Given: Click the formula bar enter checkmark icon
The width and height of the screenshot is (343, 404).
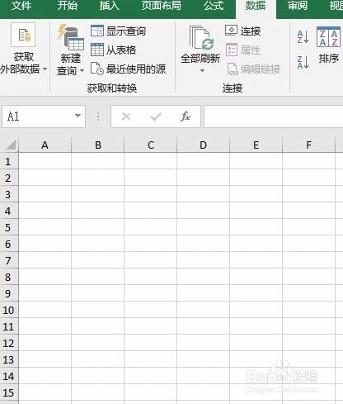Looking at the screenshot, I should tap(156, 116).
